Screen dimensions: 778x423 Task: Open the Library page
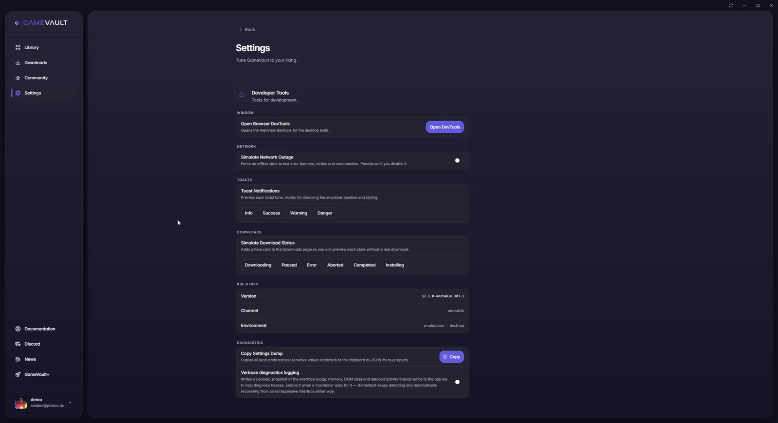pos(44,48)
